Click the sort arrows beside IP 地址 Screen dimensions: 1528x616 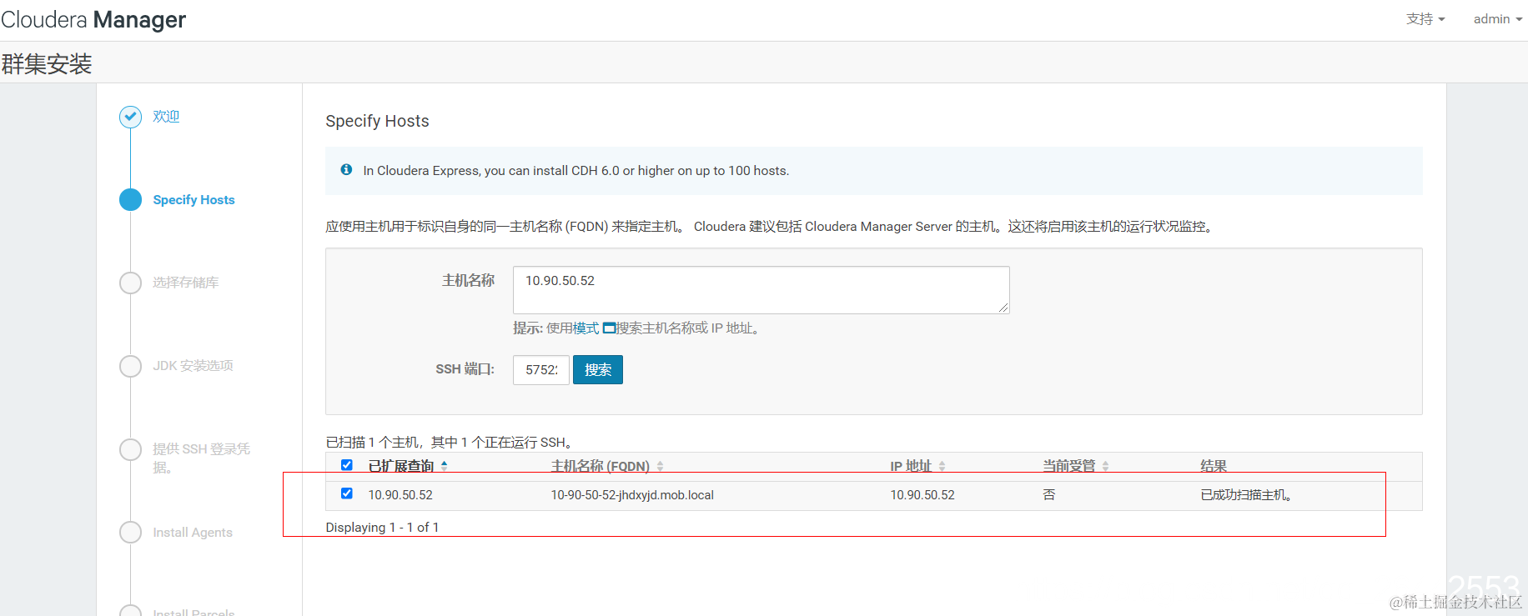coord(942,467)
